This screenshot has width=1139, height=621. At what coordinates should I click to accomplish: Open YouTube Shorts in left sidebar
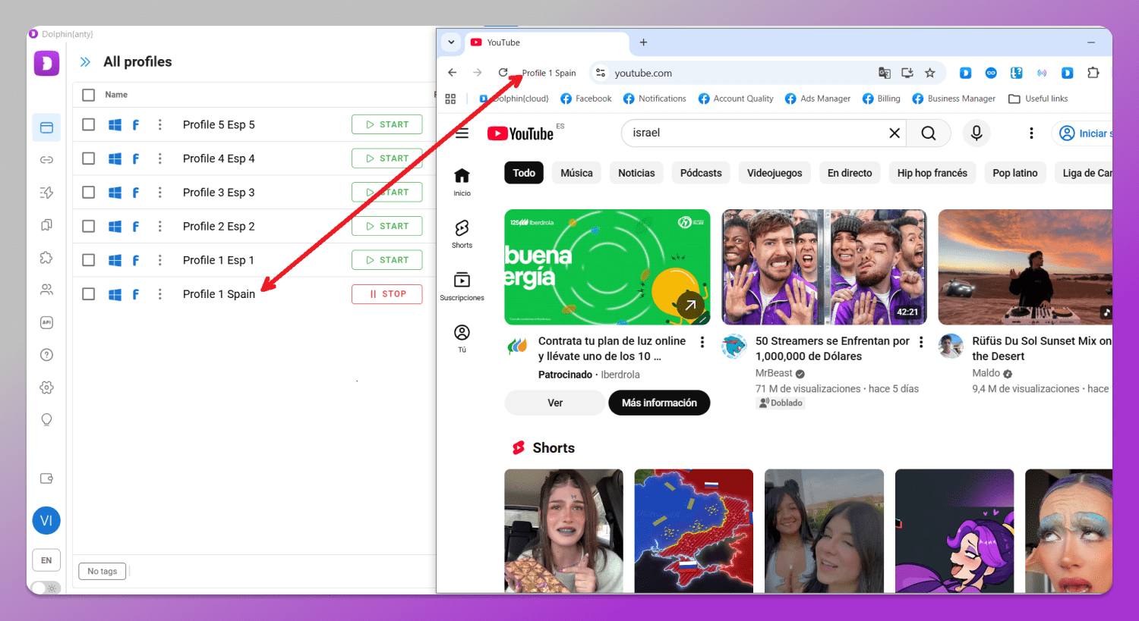(x=462, y=234)
